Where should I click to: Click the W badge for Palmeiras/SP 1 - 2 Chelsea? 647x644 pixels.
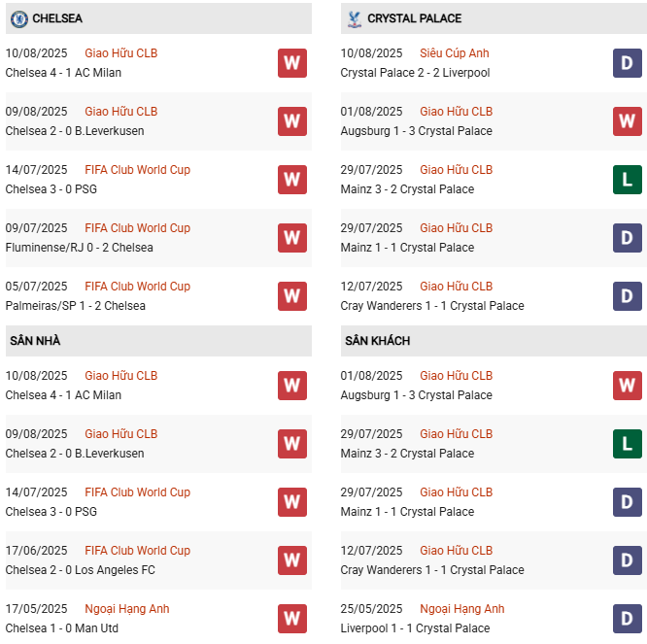tap(291, 296)
